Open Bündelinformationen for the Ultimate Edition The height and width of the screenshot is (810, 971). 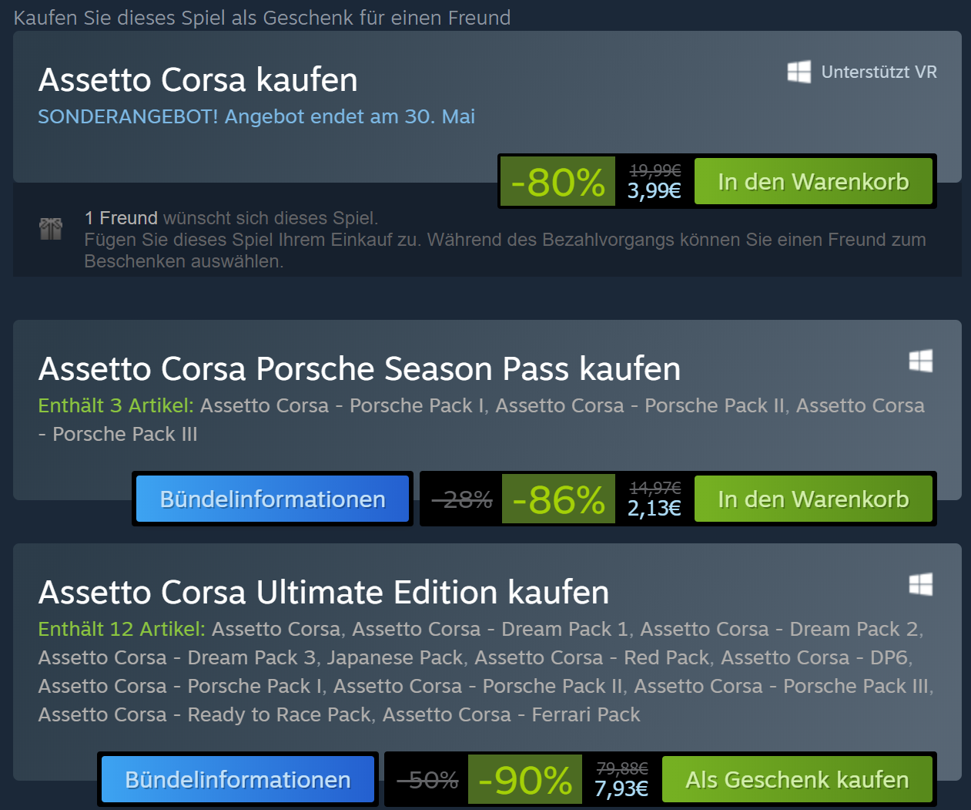238,780
